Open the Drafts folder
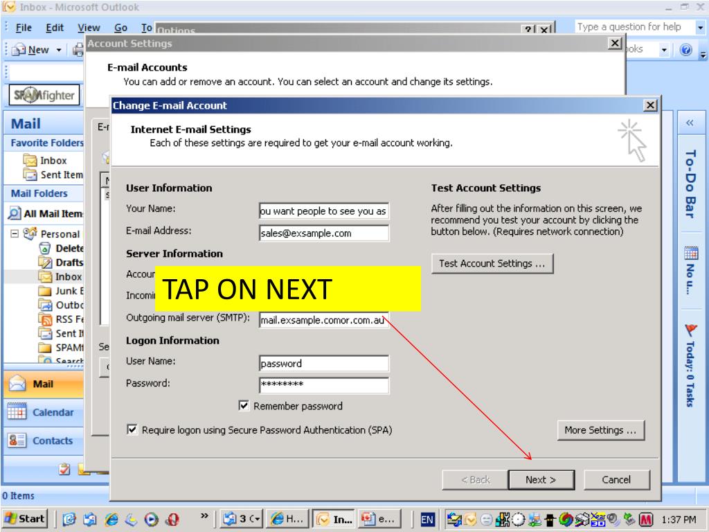 pyautogui.click(x=61, y=263)
